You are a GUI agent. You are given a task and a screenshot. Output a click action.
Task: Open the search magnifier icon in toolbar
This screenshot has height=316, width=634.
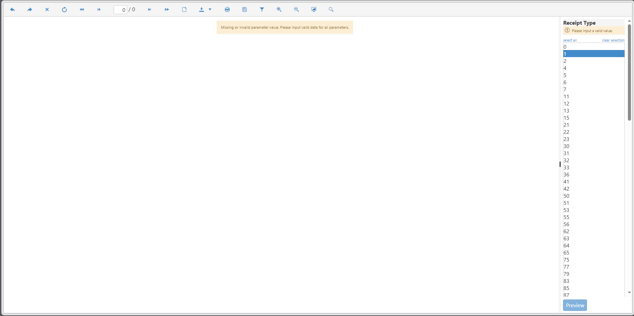pyautogui.click(x=331, y=9)
